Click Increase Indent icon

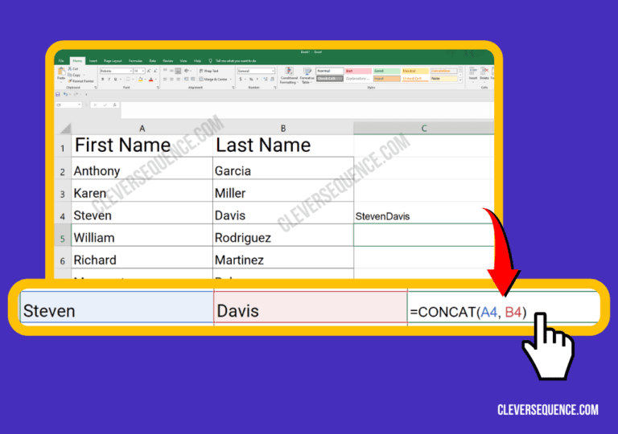193,79
